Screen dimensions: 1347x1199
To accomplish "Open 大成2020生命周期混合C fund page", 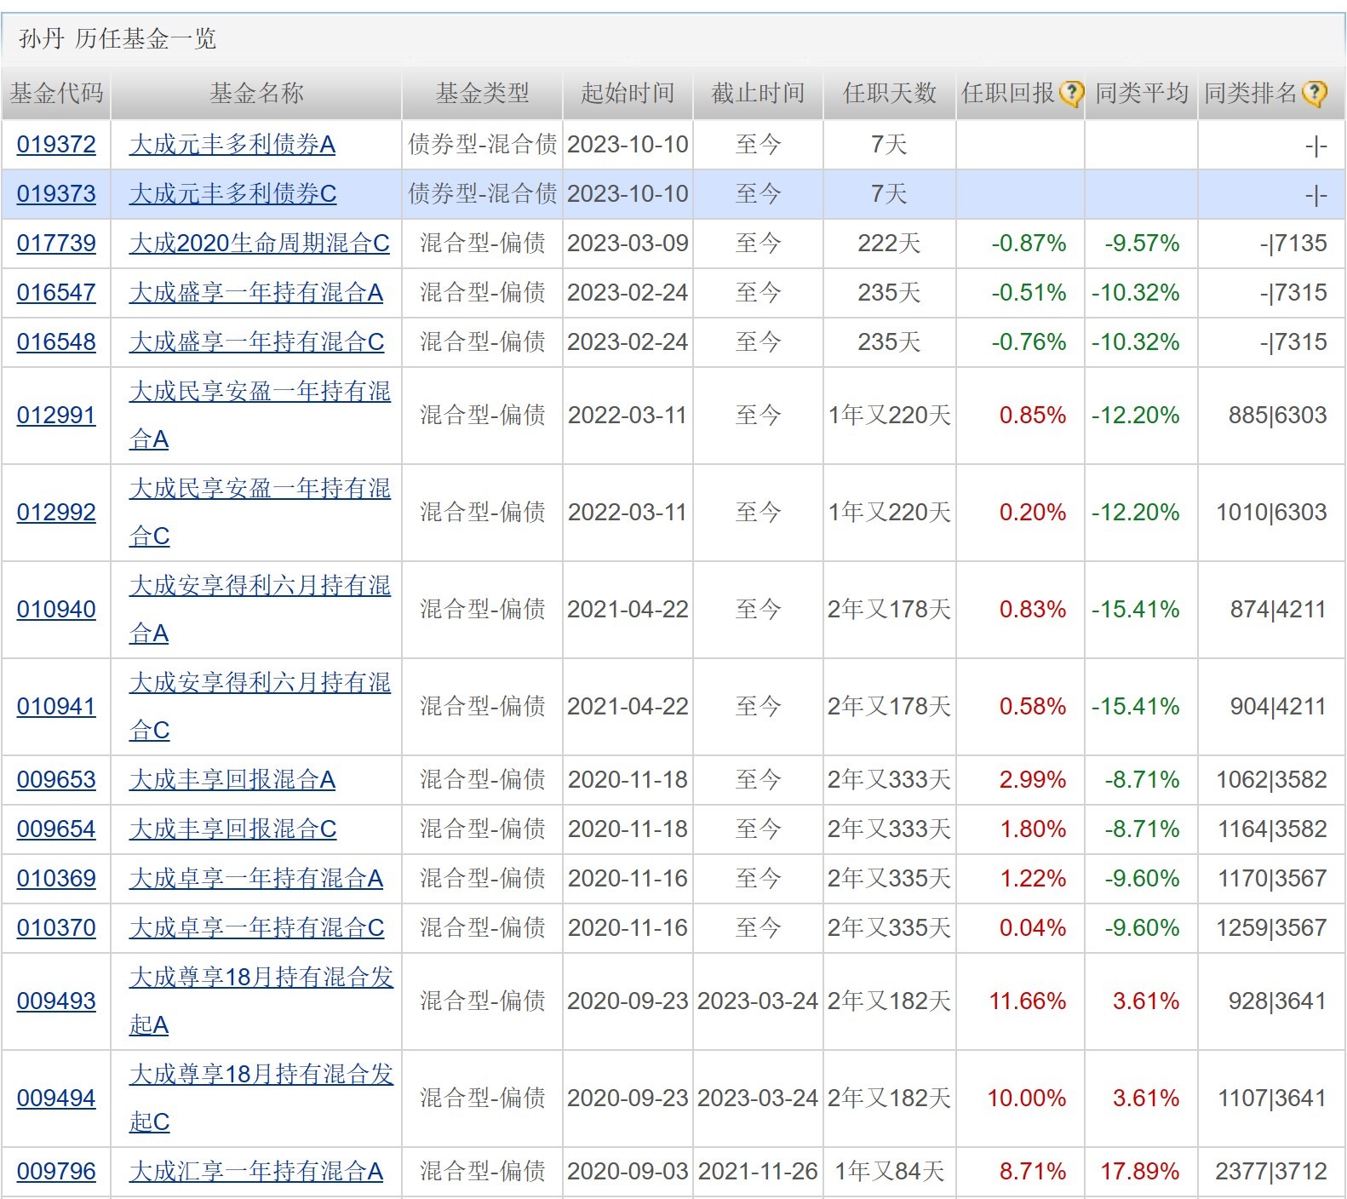I will pyautogui.click(x=260, y=244).
